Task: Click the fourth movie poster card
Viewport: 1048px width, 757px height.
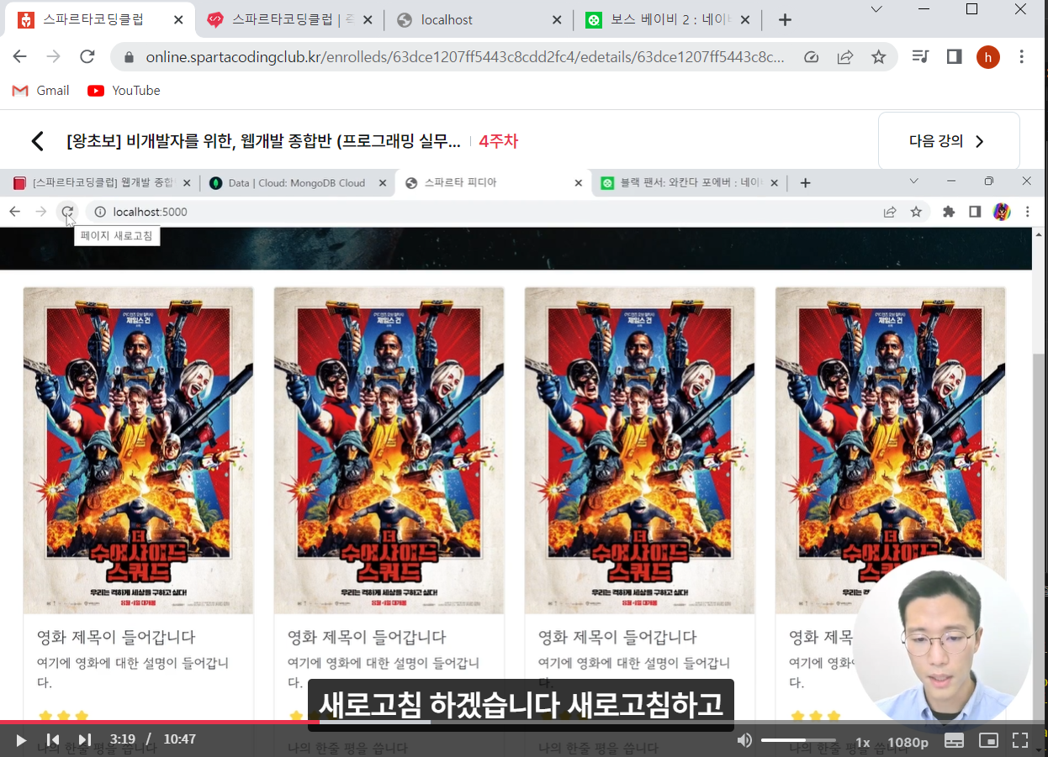Action: click(890, 450)
